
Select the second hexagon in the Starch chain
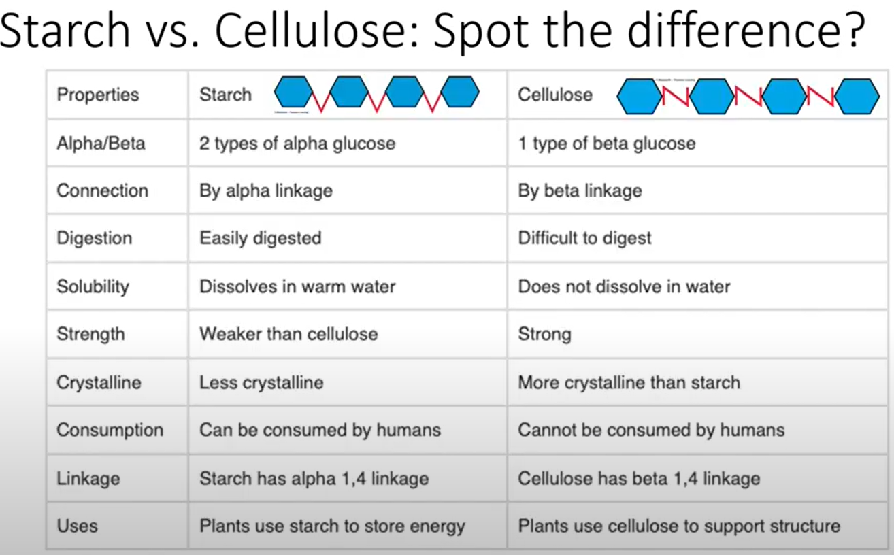(349, 91)
